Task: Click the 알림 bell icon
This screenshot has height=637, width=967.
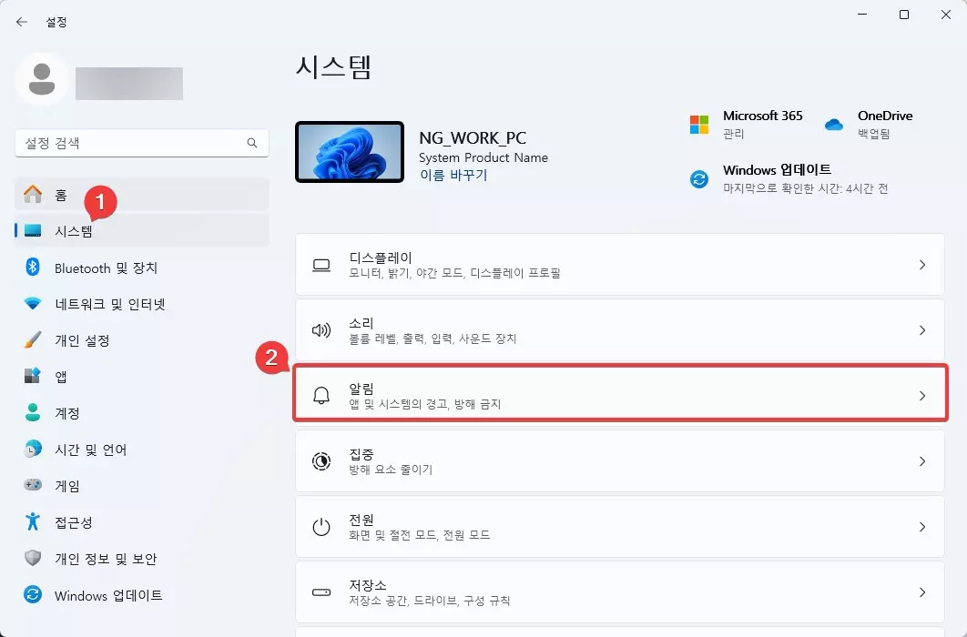Action: coord(321,395)
